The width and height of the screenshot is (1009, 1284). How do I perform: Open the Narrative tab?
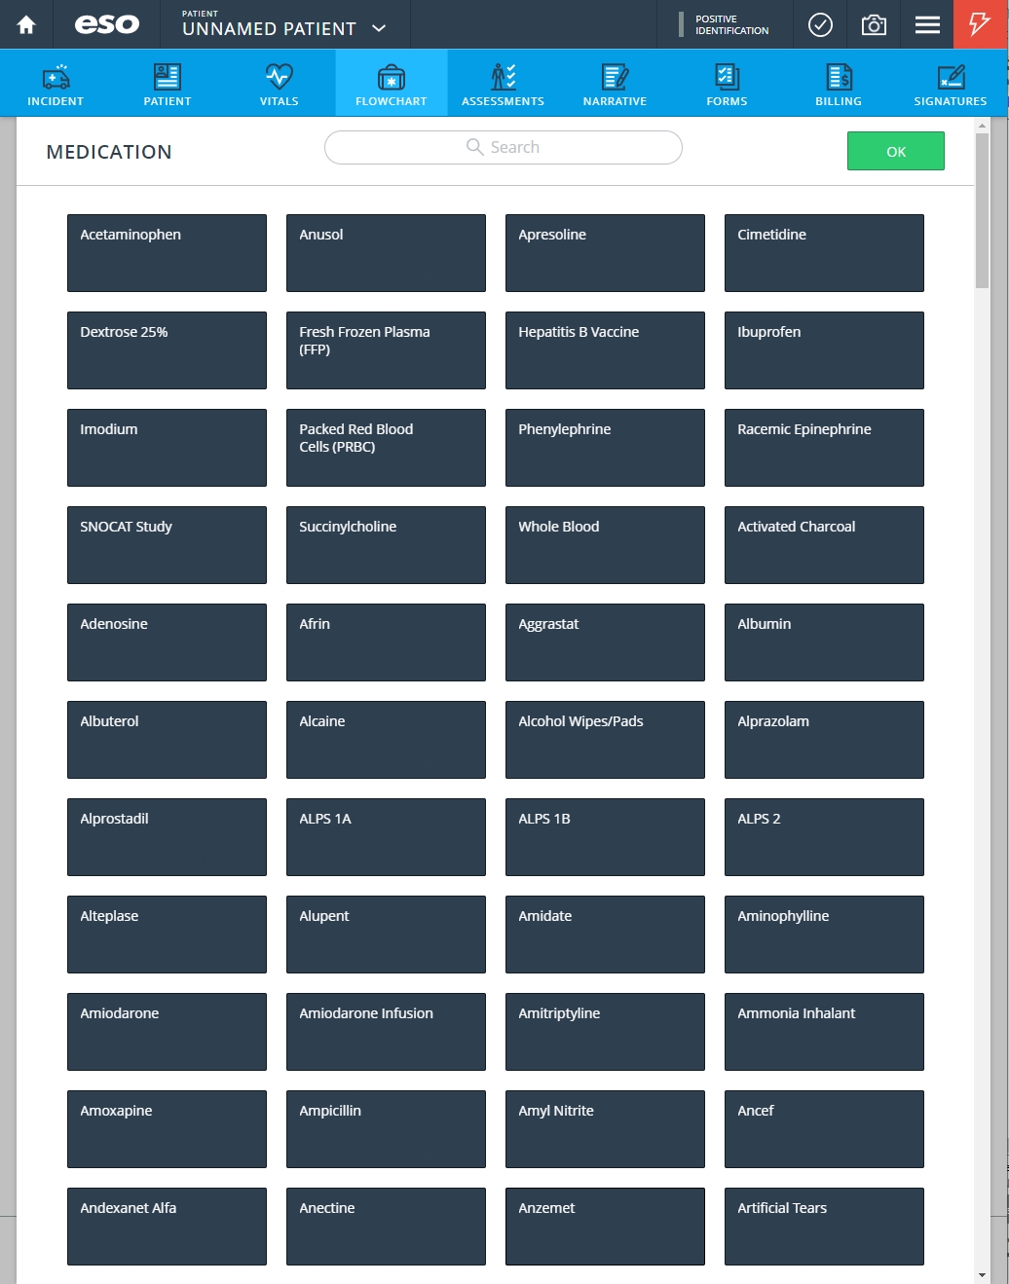click(x=616, y=84)
